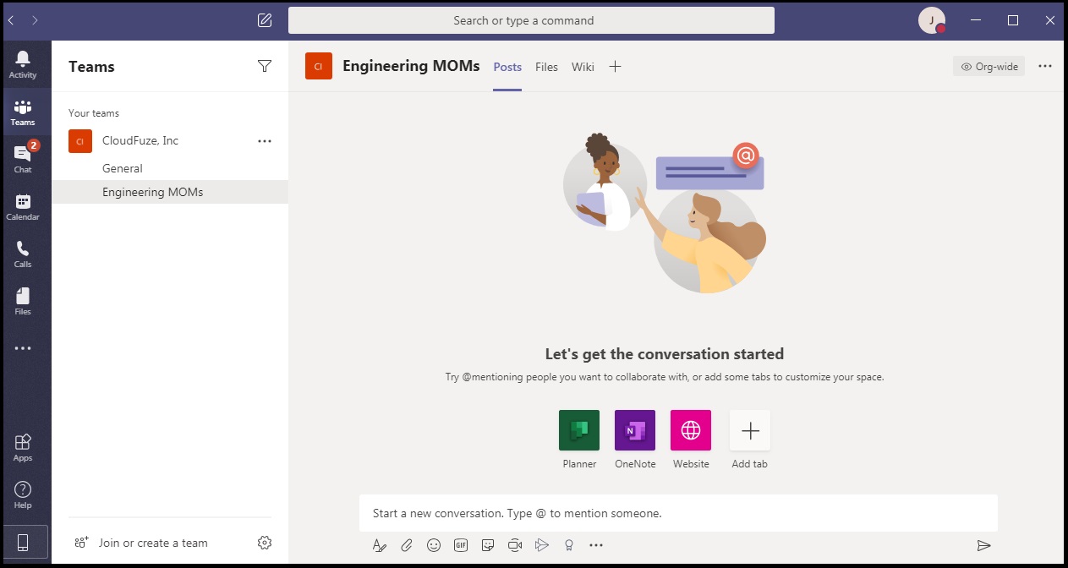Switch to the Wiki tab

click(x=583, y=67)
